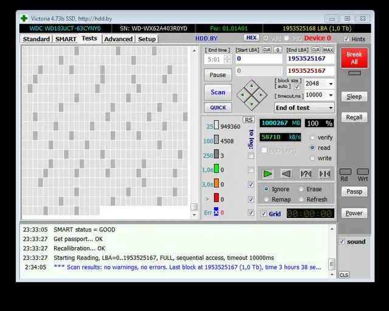The height and width of the screenshot is (311, 389).
Task: Toggle the log checkbox for Err blocks
Action: (251, 213)
